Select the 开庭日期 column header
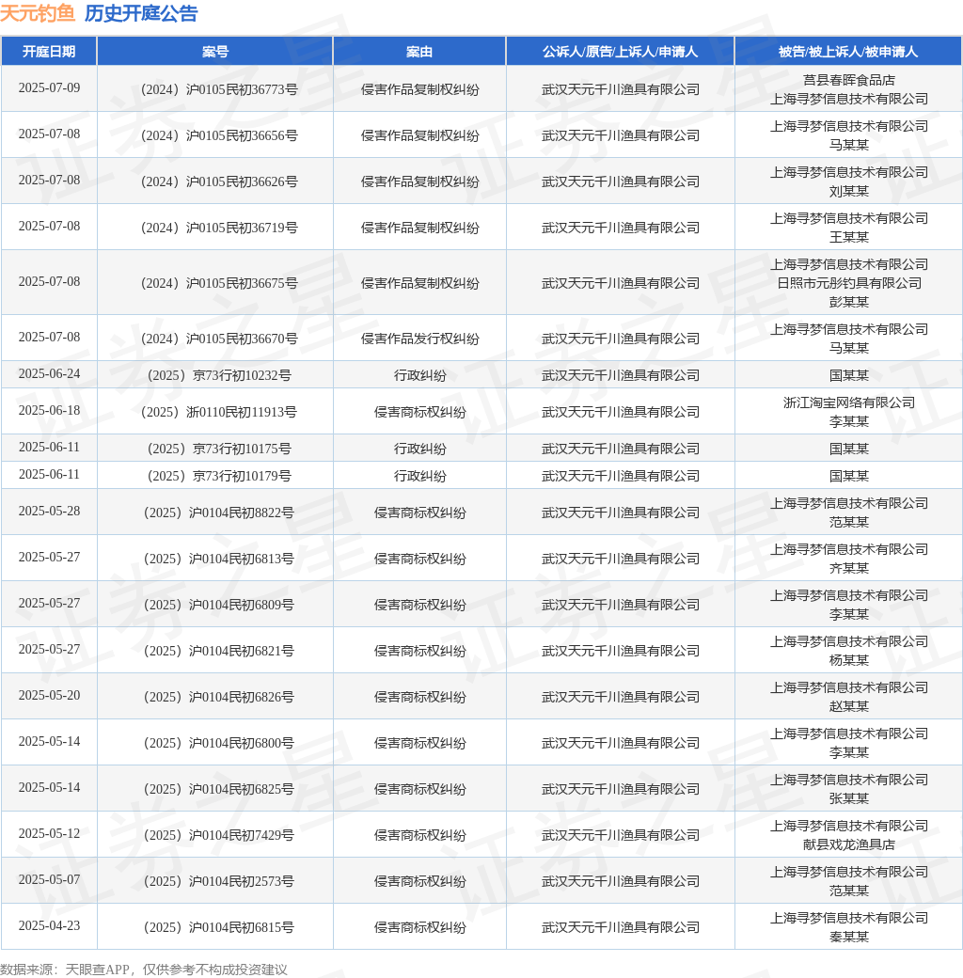This screenshot has height=978, width=963. tap(49, 51)
